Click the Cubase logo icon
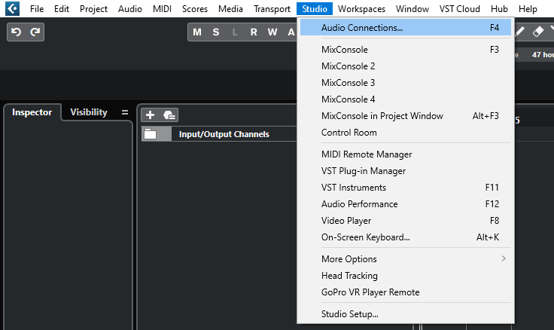The width and height of the screenshot is (554, 330). click(x=12, y=8)
